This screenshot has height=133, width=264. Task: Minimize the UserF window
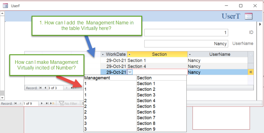227,6
